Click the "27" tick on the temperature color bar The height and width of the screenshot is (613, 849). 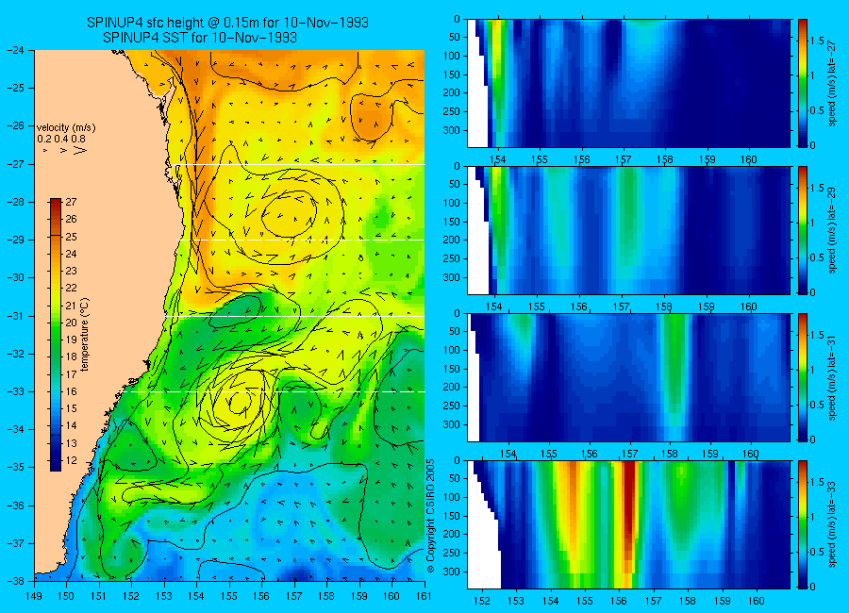pos(71,202)
